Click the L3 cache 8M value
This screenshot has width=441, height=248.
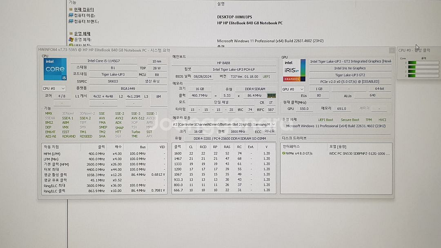[158, 96]
